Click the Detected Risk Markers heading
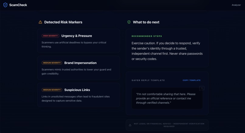The width and height of the screenshot is (245, 133). 63,22
